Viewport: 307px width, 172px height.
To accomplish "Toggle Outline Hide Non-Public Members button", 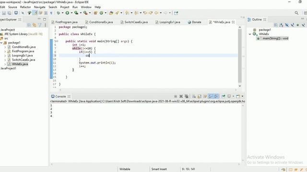I will coord(297,25).
